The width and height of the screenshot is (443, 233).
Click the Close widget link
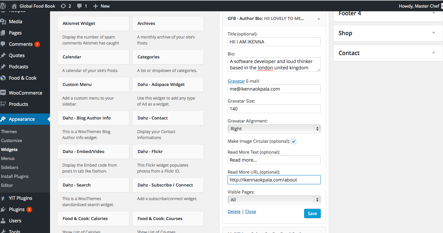tap(250, 212)
